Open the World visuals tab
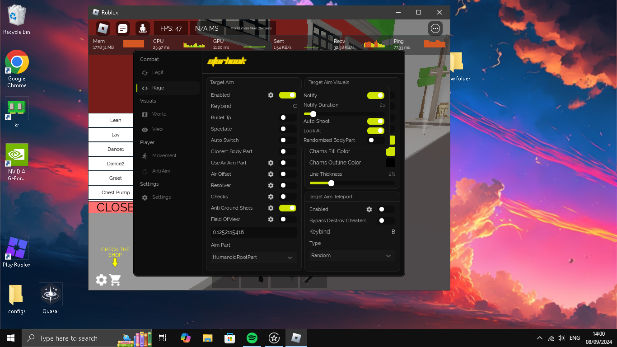 [x=168, y=114]
